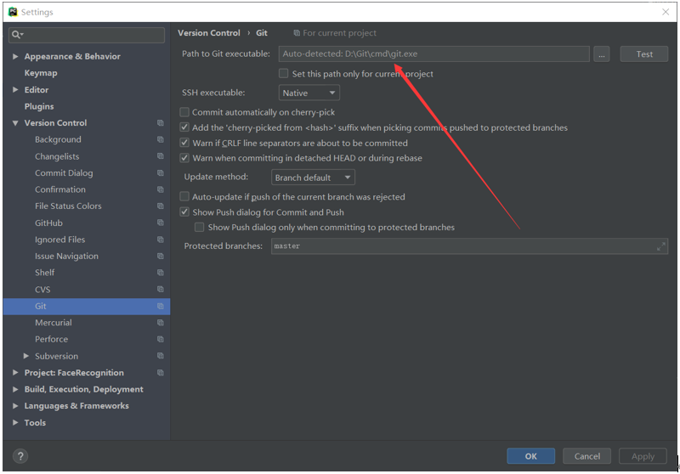Click the browse ellipsis button for Git path
The image size is (680, 474).
tap(602, 54)
